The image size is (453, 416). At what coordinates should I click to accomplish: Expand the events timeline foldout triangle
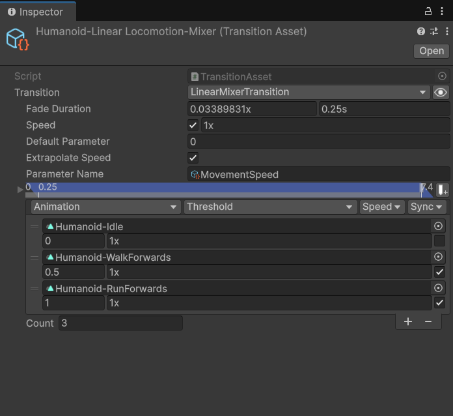[x=20, y=190]
